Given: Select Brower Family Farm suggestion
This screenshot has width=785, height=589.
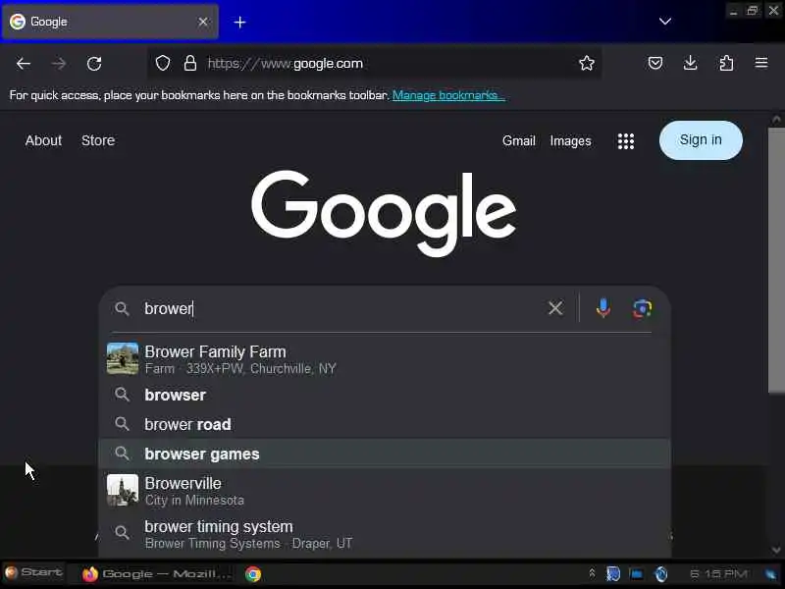Looking at the screenshot, I should point(385,359).
